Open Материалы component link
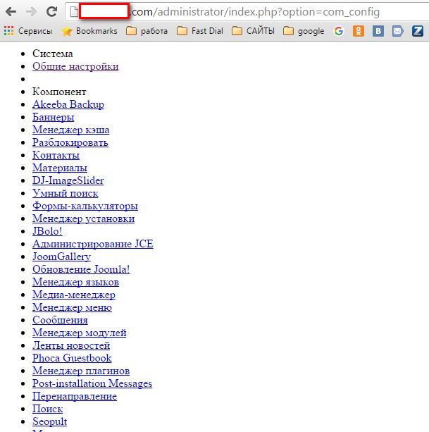429x432 pixels. pyautogui.click(x=60, y=168)
